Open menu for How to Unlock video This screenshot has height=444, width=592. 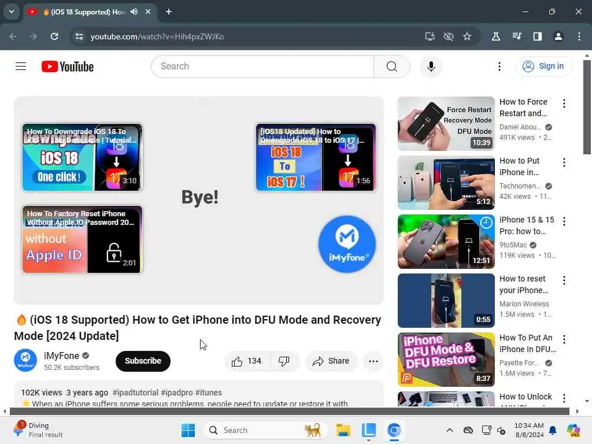tap(564, 398)
